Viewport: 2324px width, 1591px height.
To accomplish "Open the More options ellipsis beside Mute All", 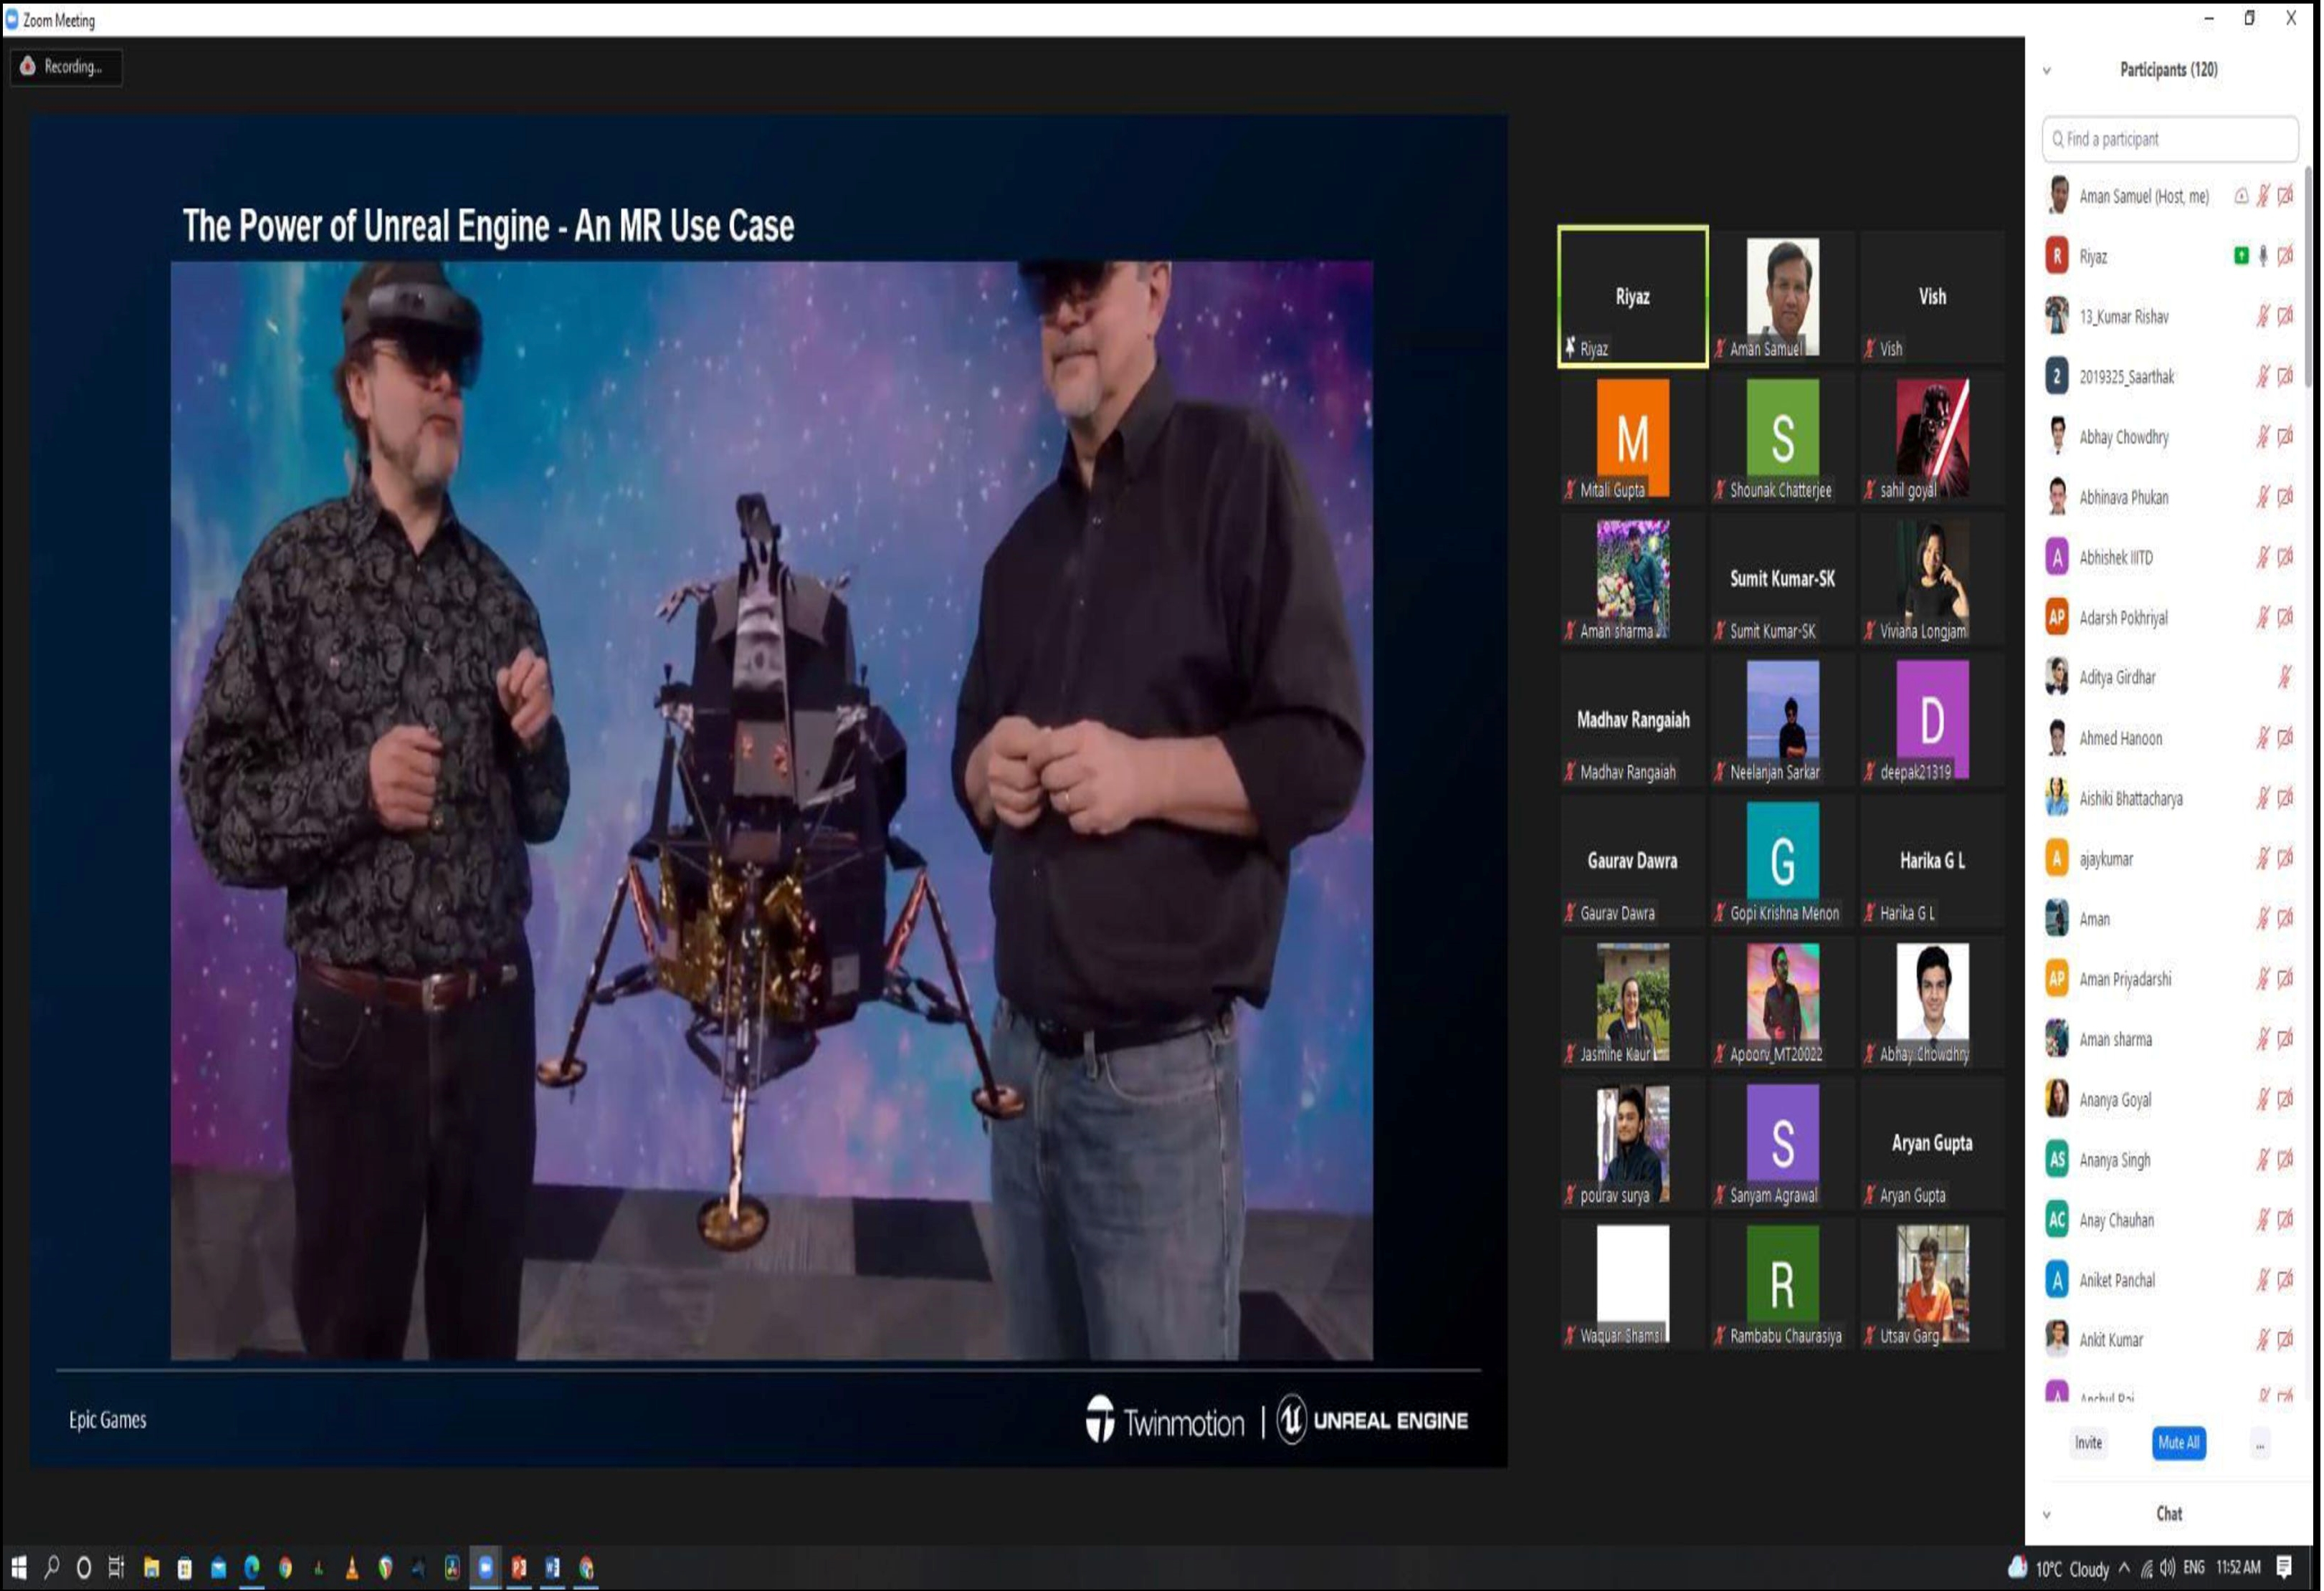I will pos(2260,1443).
